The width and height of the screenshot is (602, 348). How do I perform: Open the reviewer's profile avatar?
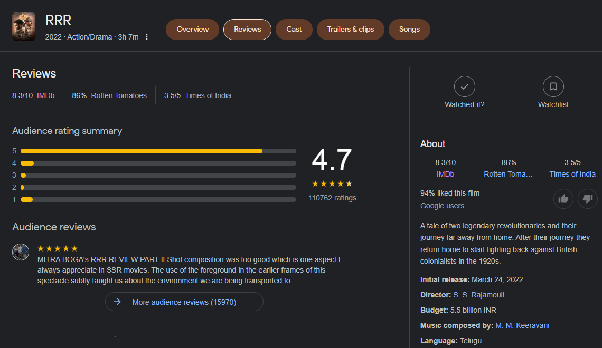pos(21,252)
